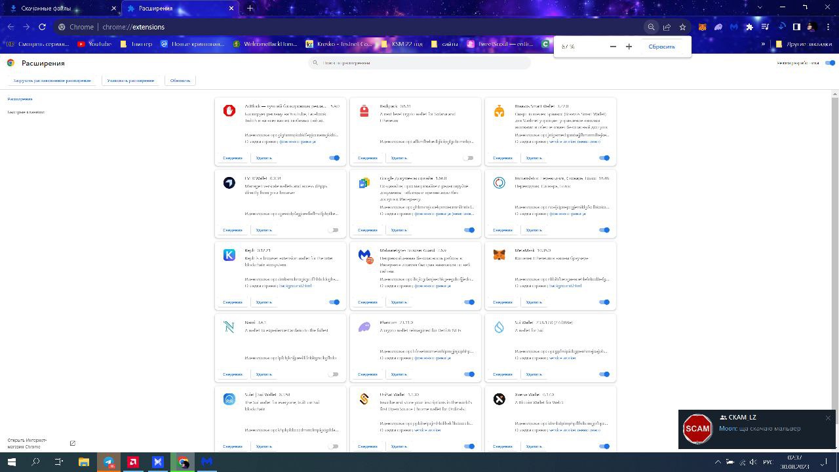The image size is (839, 472).
Task: Click the extensions search field
Action: pos(419,63)
